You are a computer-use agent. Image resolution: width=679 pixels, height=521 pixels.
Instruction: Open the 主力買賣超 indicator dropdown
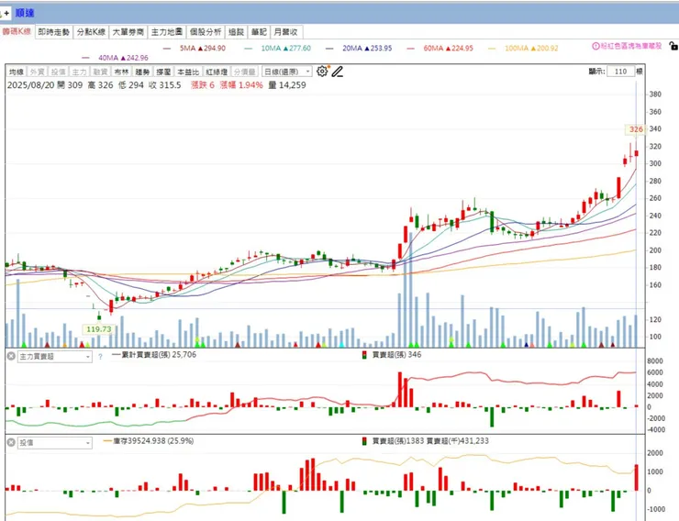tap(54, 357)
